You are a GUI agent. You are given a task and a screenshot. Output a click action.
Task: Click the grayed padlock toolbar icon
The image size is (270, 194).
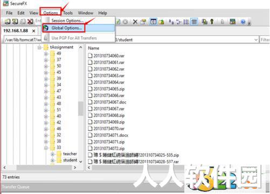(222, 22)
